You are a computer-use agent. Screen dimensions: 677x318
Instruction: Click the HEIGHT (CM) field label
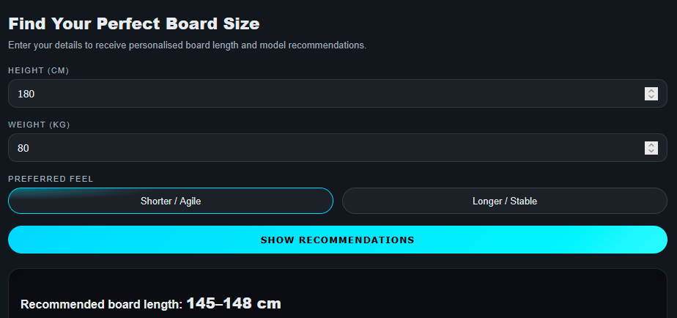coord(38,70)
